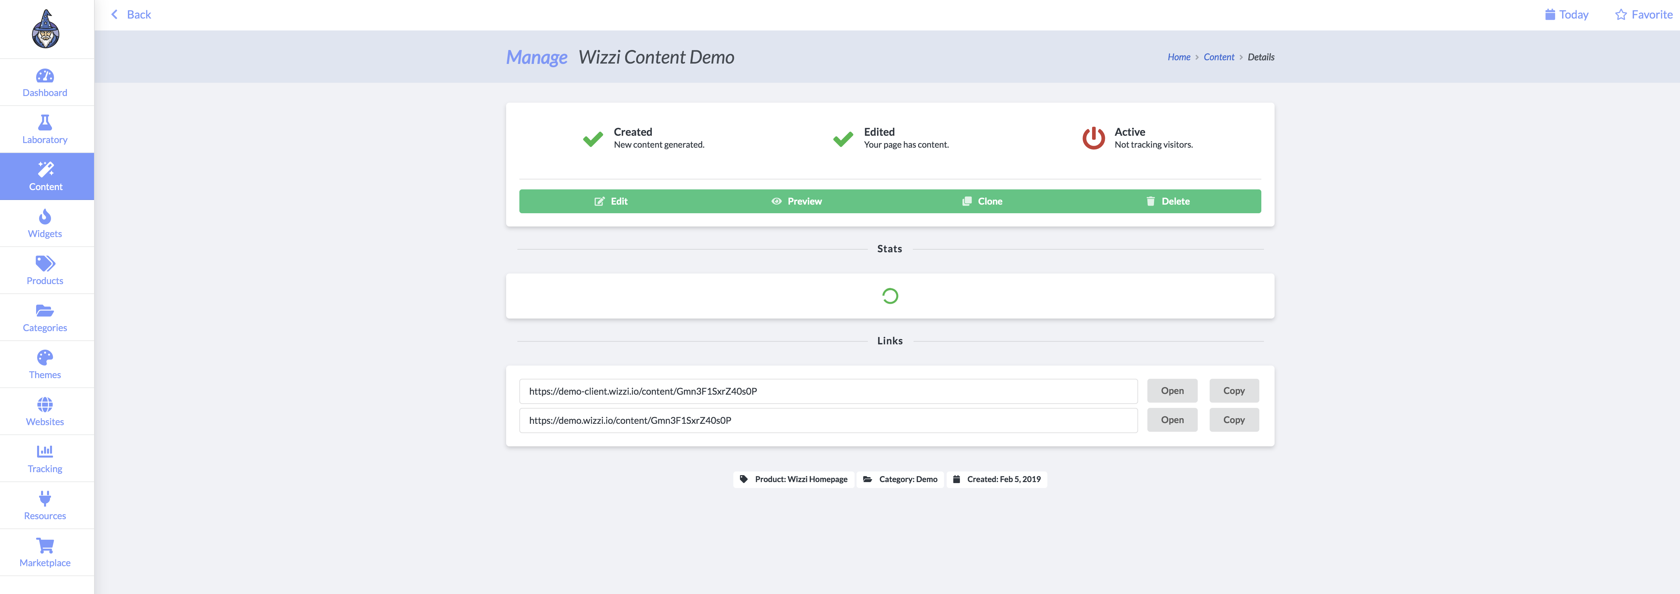Click the Favorite label
Viewport: 1680px width, 594px height.
pyautogui.click(x=1652, y=14)
